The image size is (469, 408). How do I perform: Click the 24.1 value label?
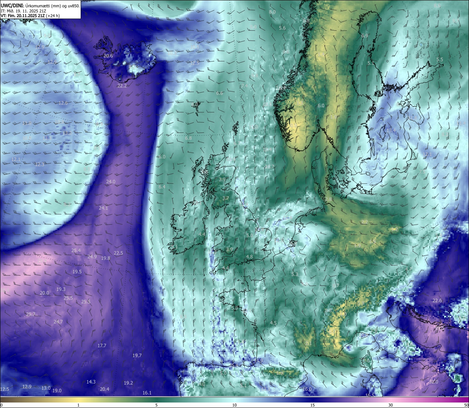pos(103,208)
